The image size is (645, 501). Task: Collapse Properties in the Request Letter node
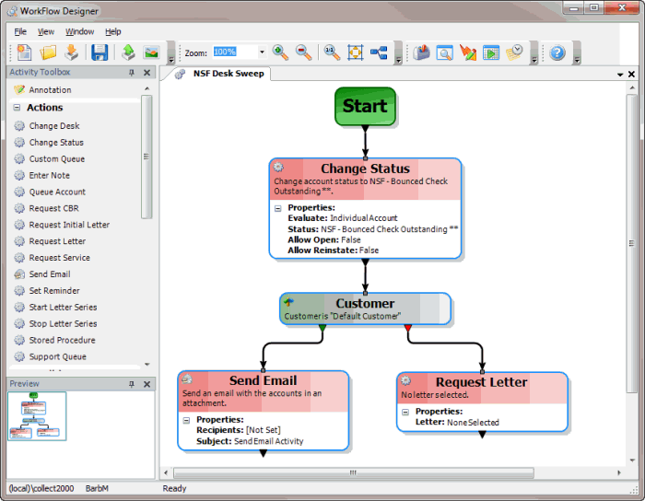[405, 412]
